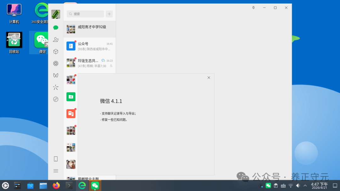340x191 pixels.
Task: Open the clipboard tray icon
Action: tap(275, 186)
